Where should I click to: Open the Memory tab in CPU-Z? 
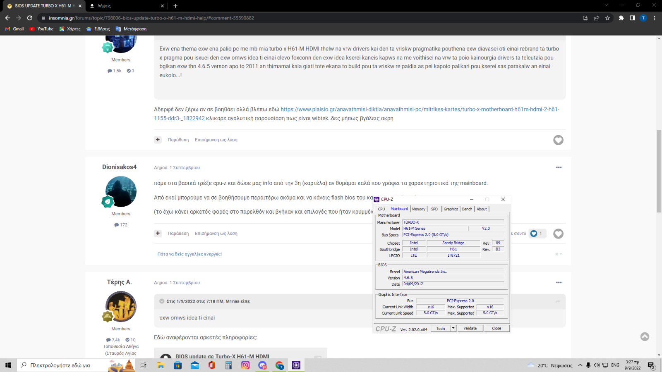418,209
